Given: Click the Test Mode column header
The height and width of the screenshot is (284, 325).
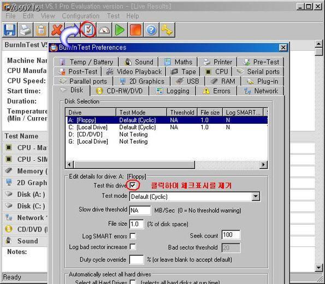Looking at the screenshot, I should click(x=141, y=112).
